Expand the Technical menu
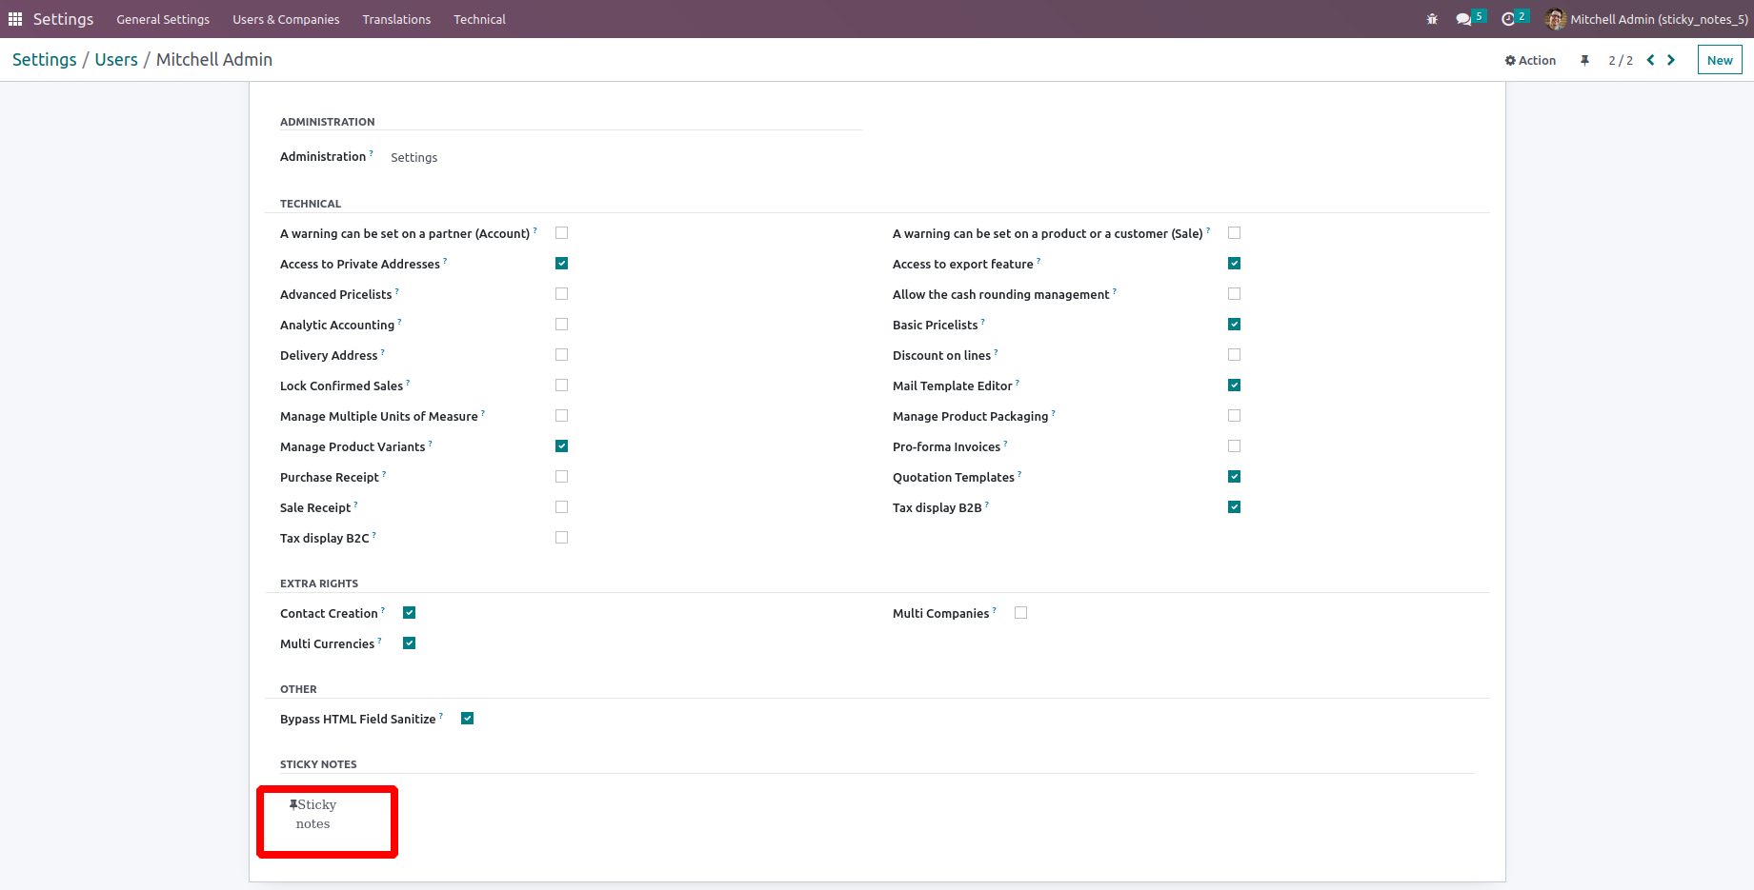 [479, 19]
